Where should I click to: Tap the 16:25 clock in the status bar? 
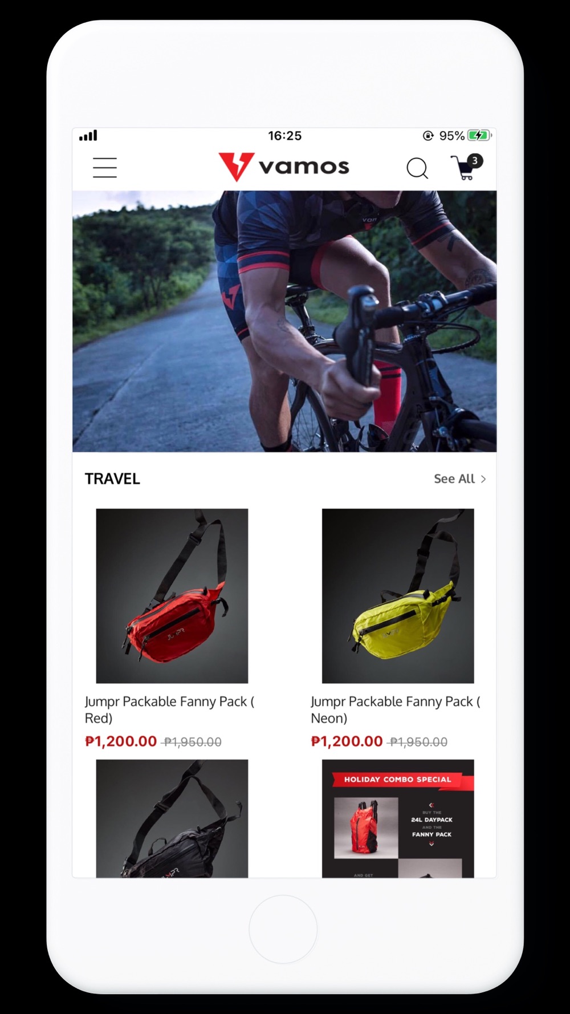tap(284, 136)
